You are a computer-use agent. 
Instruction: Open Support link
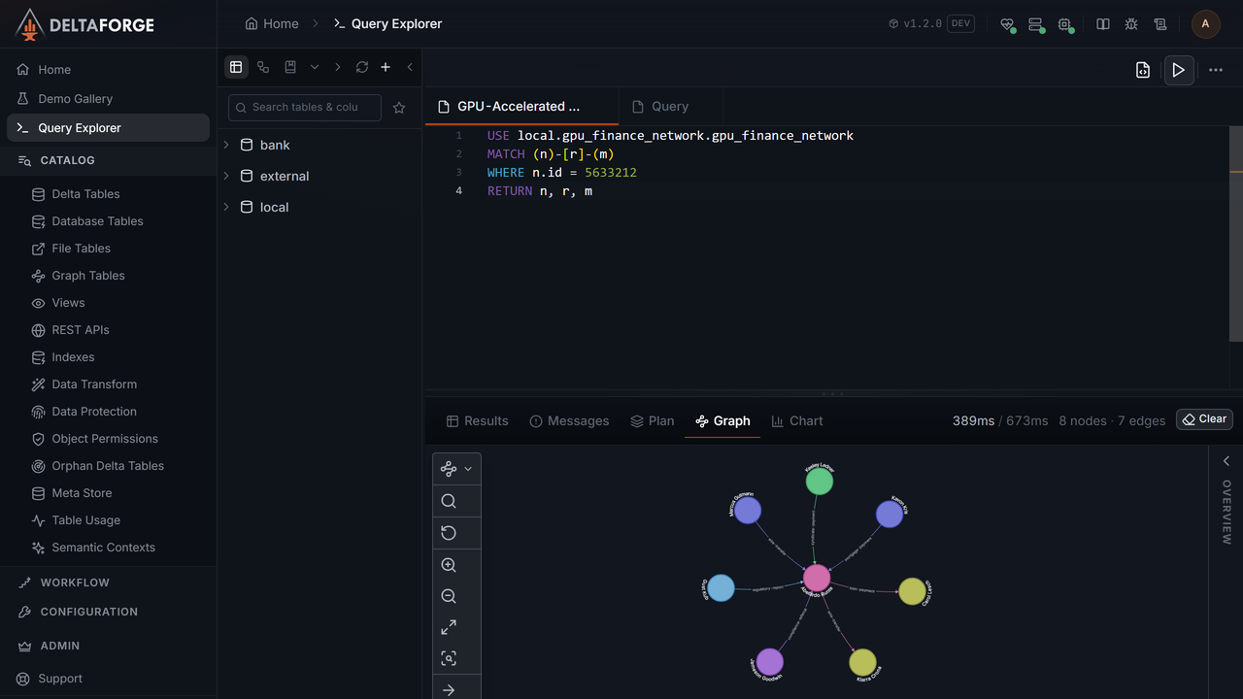(x=60, y=679)
